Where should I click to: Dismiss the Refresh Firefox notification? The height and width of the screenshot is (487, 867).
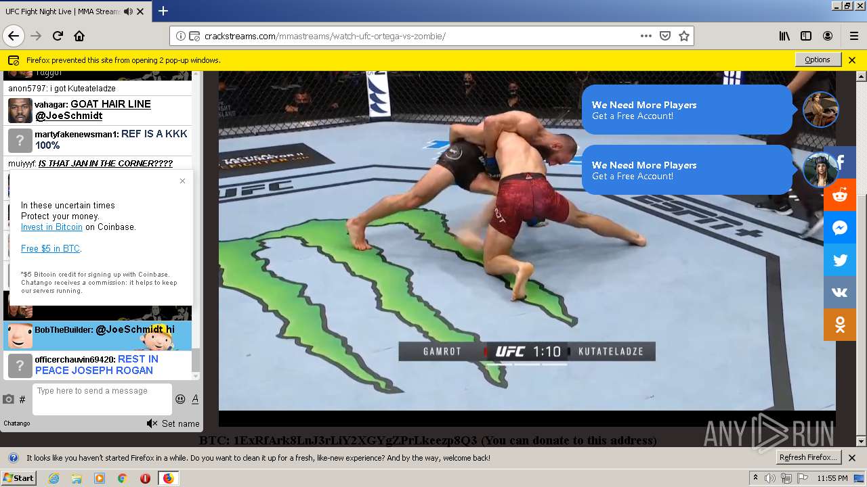[852, 458]
